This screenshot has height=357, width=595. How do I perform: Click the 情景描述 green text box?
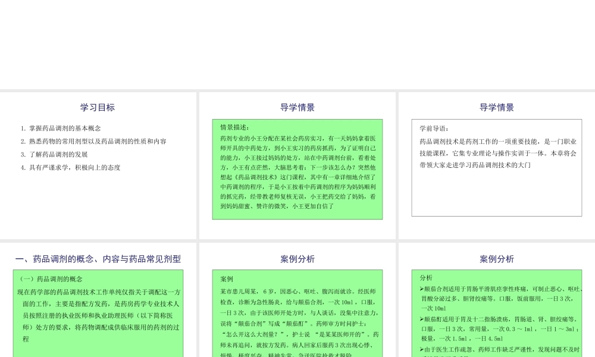[297, 170]
